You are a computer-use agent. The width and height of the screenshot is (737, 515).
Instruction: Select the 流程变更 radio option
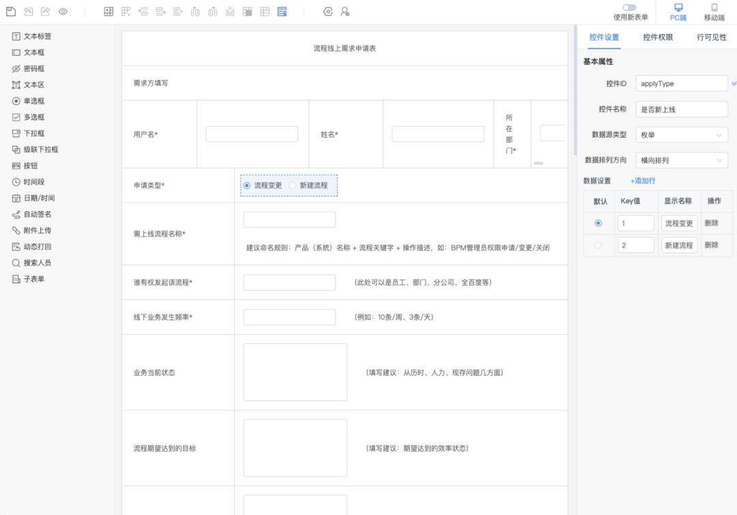point(247,185)
